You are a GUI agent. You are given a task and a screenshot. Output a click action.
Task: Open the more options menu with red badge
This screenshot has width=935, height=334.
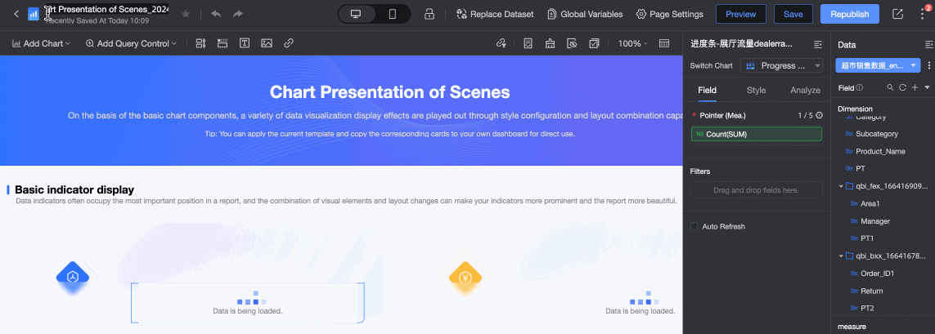[x=923, y=14]
